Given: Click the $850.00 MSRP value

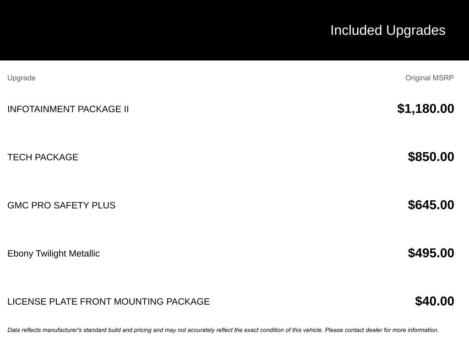Looking at the screenshot, I should [x=431, y=157].
